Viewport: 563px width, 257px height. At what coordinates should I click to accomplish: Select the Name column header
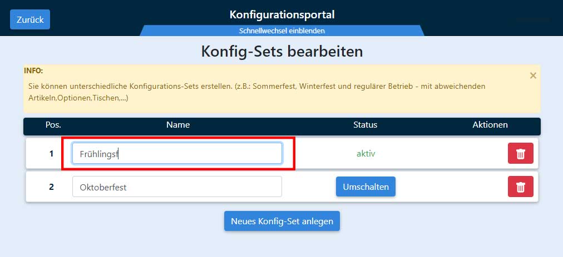(x=178, y=125)
